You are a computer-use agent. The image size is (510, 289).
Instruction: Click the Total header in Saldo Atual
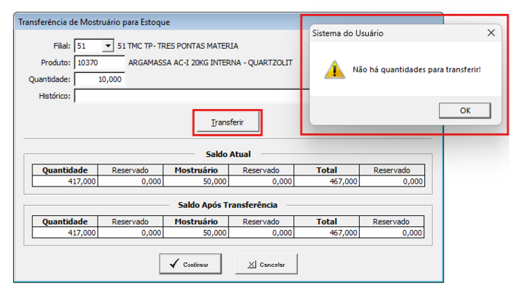(327, 170)
